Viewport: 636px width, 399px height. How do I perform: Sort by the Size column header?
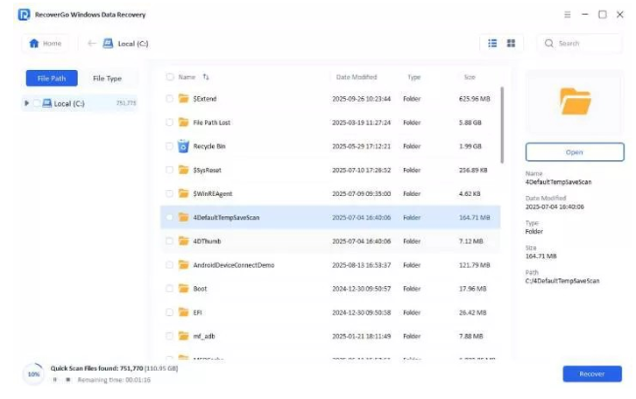click(x=470, y=77)
